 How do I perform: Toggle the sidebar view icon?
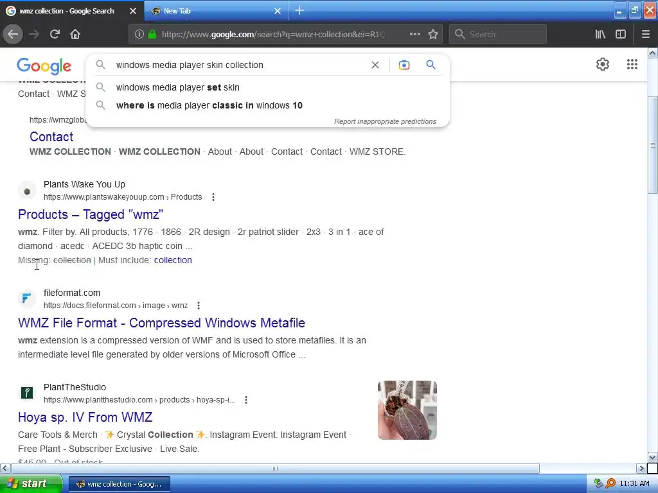(621, 34)
